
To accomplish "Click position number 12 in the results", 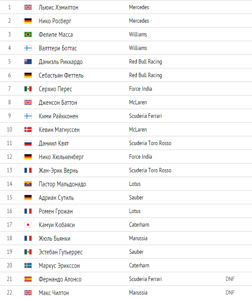I will click(10, 157).
